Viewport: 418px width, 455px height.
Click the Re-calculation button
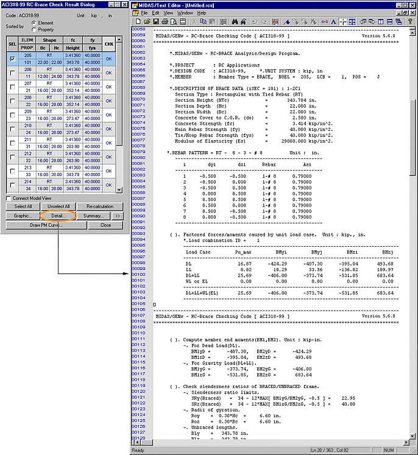coord(100,206)
